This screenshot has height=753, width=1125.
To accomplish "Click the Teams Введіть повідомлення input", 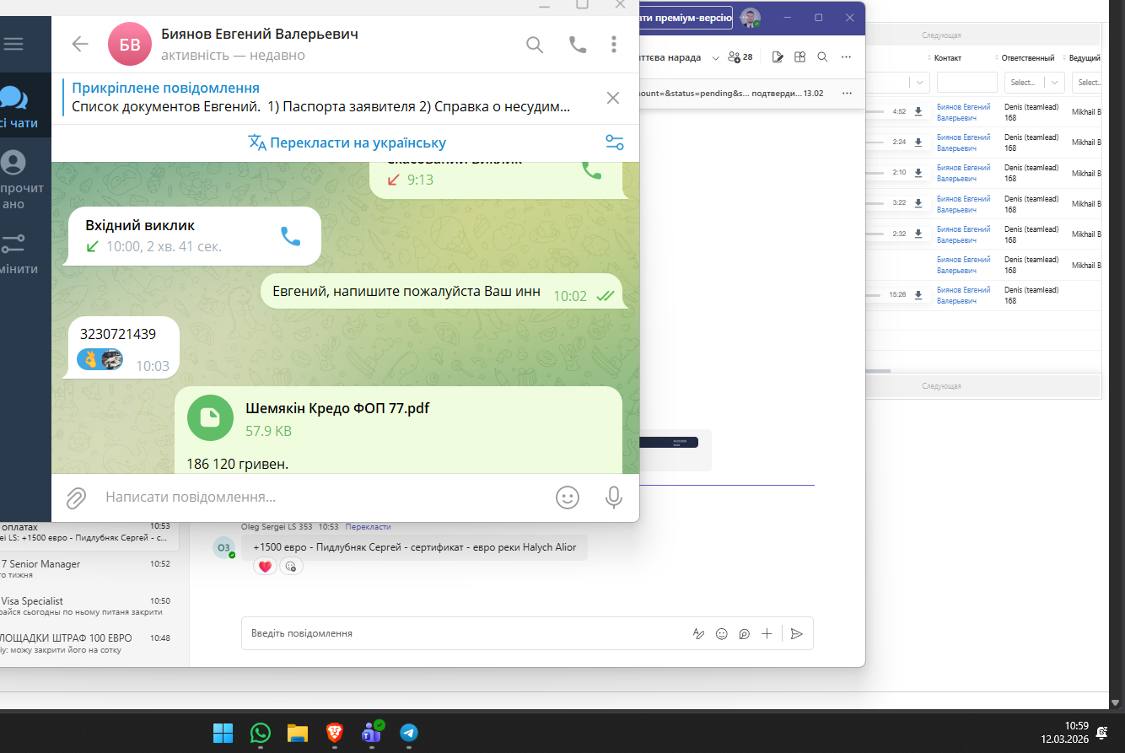I will point(464,633).
